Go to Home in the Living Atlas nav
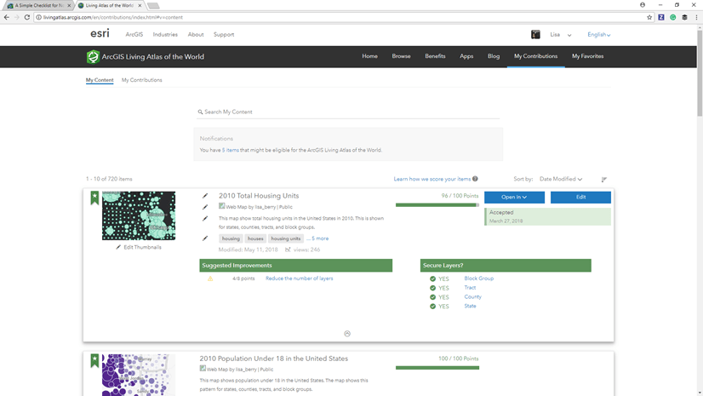The image size is (703, 396). (370, 56)
